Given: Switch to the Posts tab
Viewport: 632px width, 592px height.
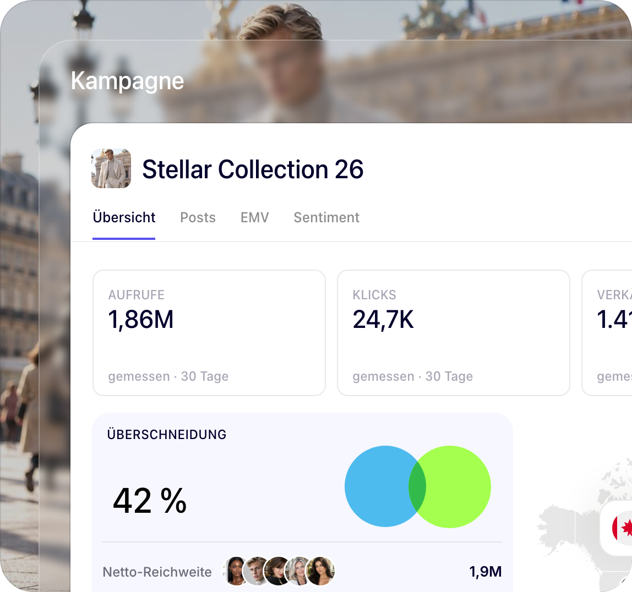Looking at the screenshot, I should click(198, 217).
